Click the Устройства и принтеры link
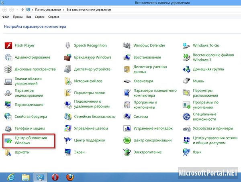This screenshot has width=241, height=182. [x=213, y=128]
